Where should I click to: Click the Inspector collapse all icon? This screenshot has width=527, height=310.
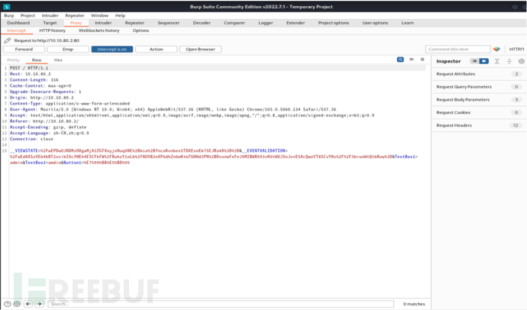[509, 61]
